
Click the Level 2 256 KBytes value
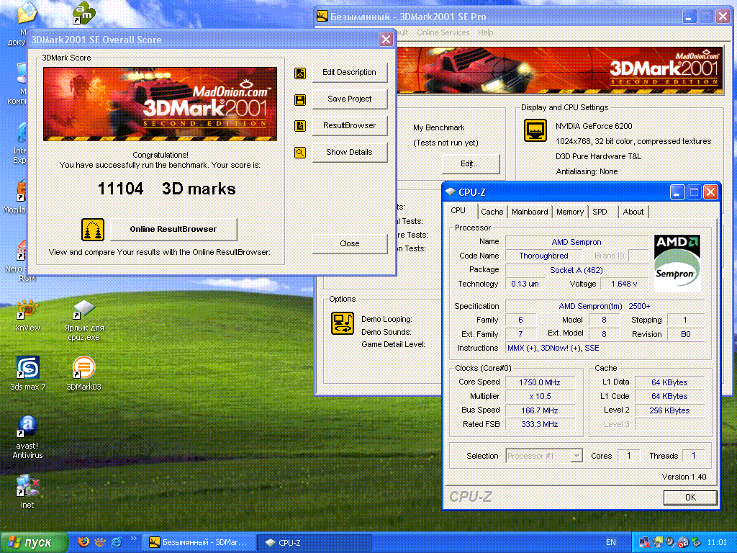coord(669,410)
